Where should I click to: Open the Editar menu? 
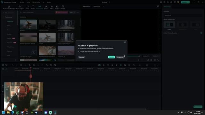click(x=28, y=2)
